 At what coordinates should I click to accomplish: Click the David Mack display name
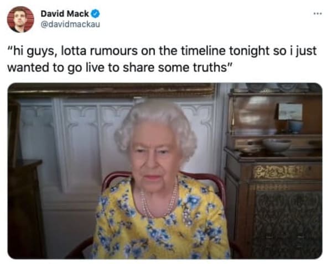coord(65,14)
